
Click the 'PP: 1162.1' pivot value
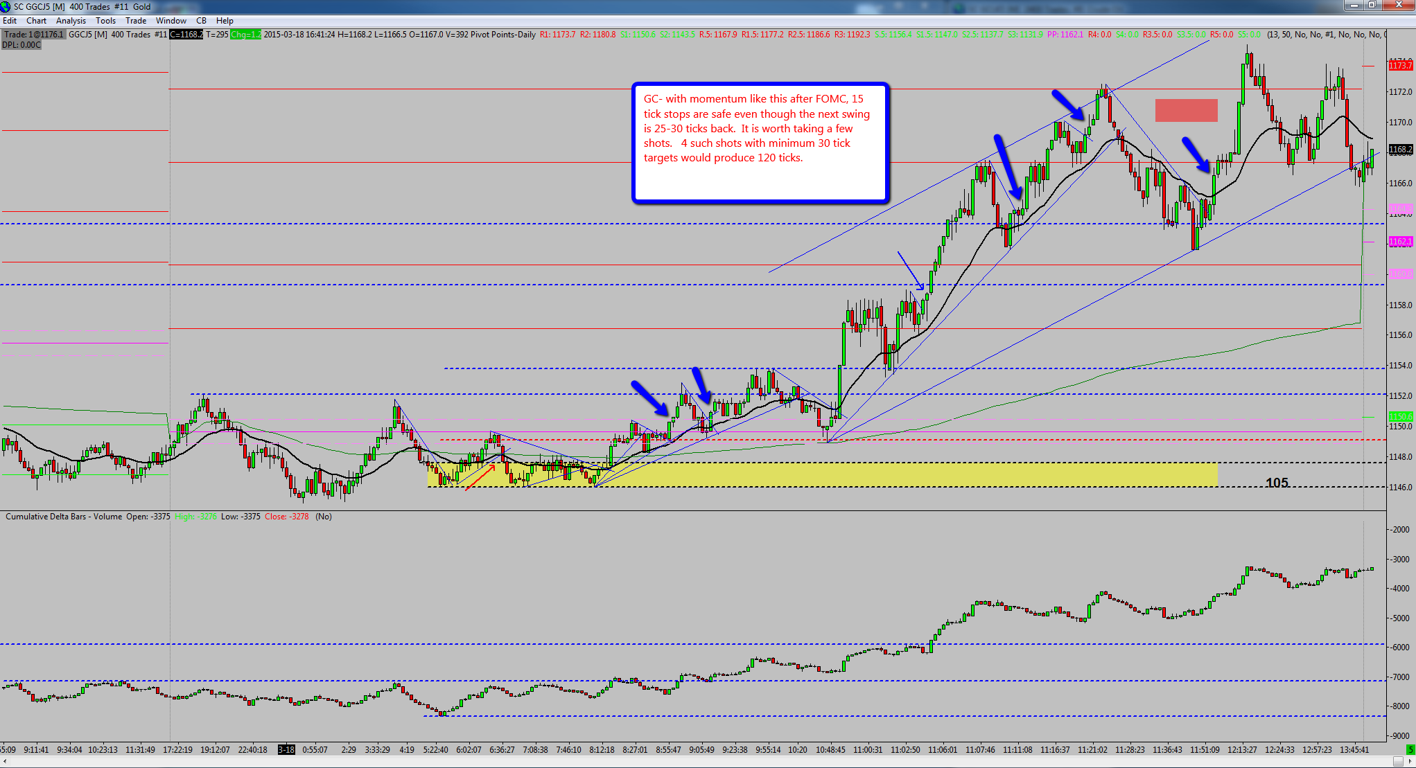(x=1065, y=35)
